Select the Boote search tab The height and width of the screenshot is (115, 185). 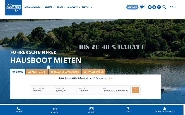[x=18, y=72]
